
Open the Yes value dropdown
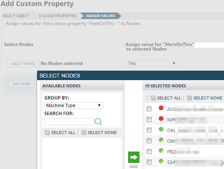tap(152, 63)
